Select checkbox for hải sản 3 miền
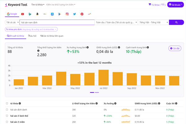Image resolution: width=186 pixels, height=124 pixels. pos(7,122)
